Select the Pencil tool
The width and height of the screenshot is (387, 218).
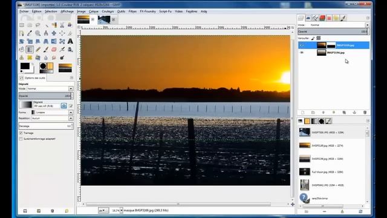click(x=37, y=50)
